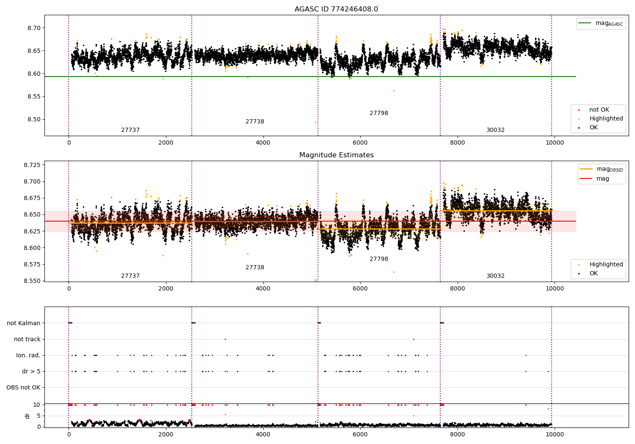Click obsid label 27737 in Magnitude Estimates plot
This screenshot has width=635, height=444.
[130, 276]
